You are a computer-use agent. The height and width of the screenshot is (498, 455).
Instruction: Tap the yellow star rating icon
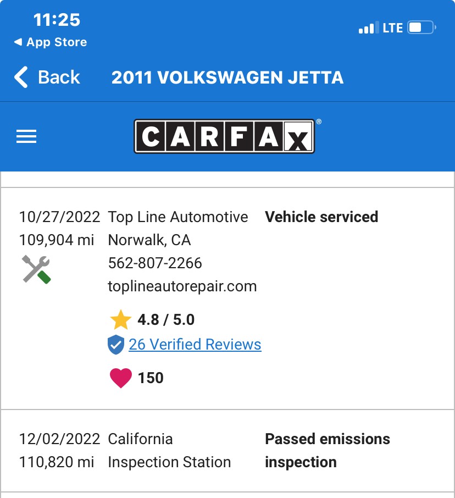(120, 320)
